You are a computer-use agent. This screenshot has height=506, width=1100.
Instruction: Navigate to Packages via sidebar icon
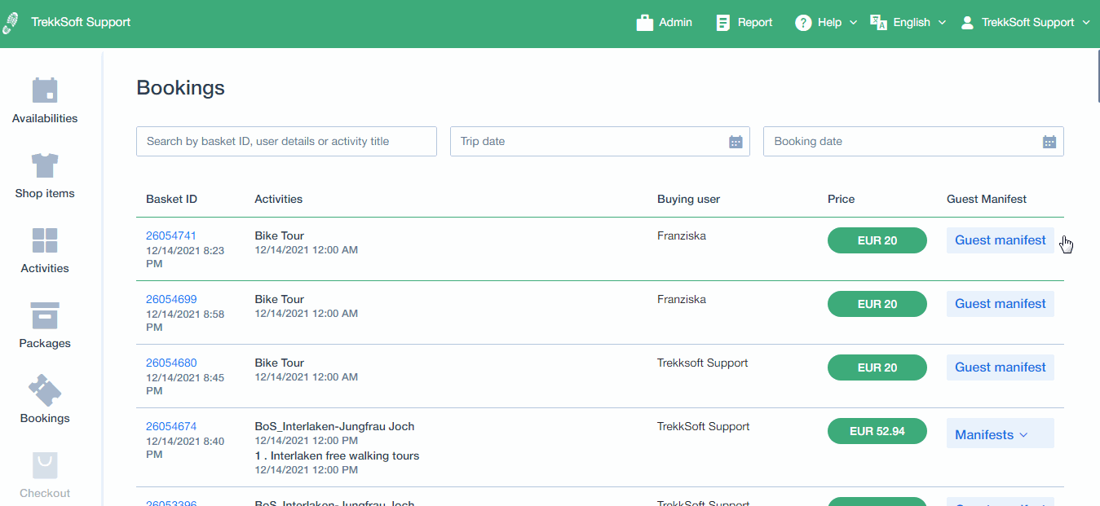pos(44,323)
